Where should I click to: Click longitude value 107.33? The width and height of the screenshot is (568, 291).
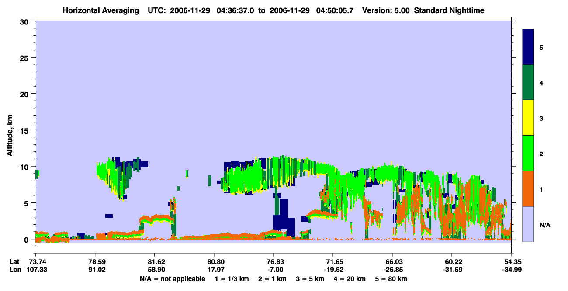[x=36, y=270]
